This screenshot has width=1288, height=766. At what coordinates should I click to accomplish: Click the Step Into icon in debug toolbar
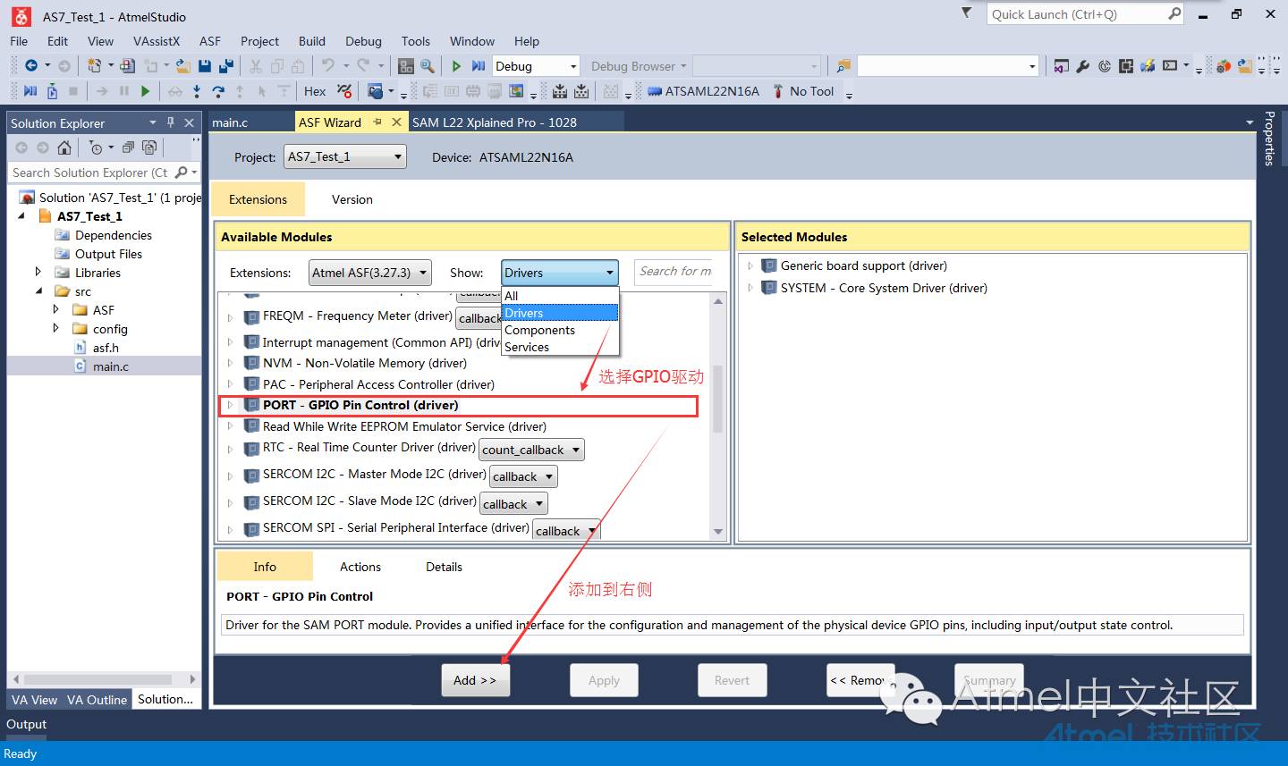point(197,91)
